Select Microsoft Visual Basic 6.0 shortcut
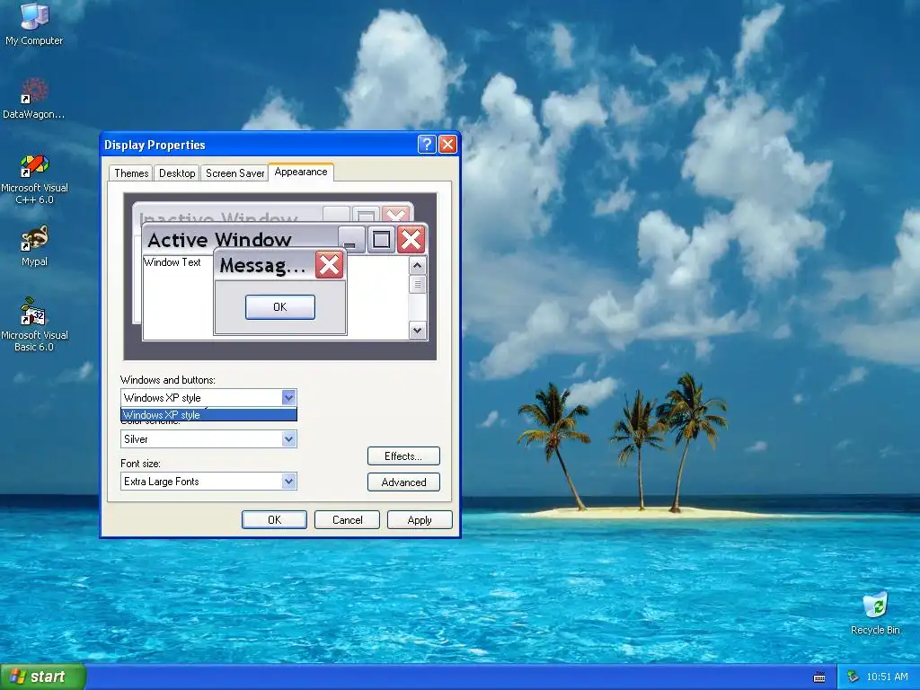 click(34, 324)
